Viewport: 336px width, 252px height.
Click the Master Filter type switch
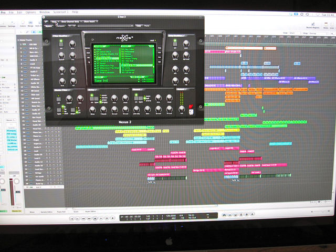59,110
